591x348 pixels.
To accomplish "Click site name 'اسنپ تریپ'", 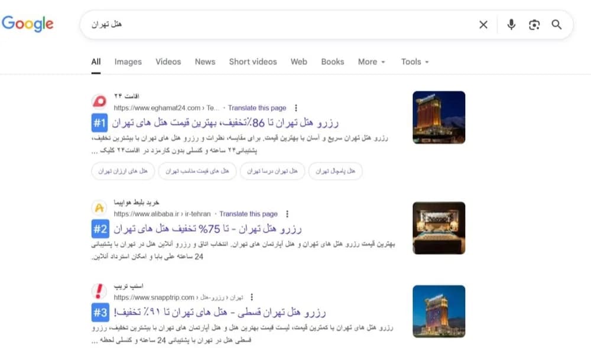I will (x=128, y=286).
